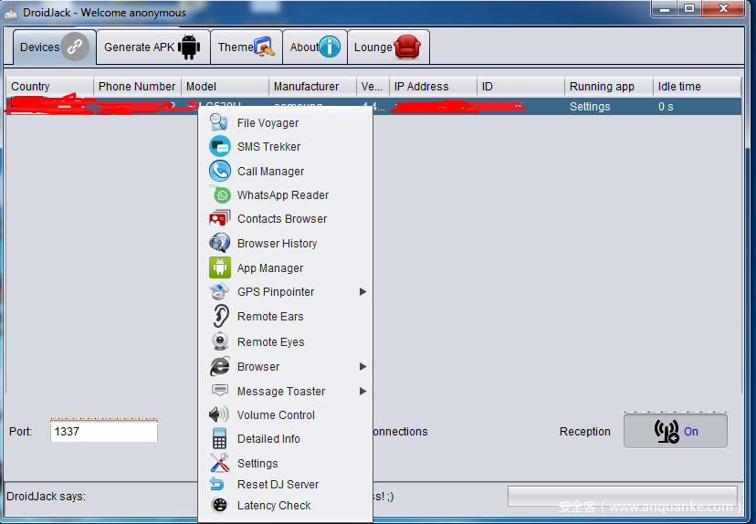
Task: Click the Detailed Info calculator icon
Action: tap(219, 438)
